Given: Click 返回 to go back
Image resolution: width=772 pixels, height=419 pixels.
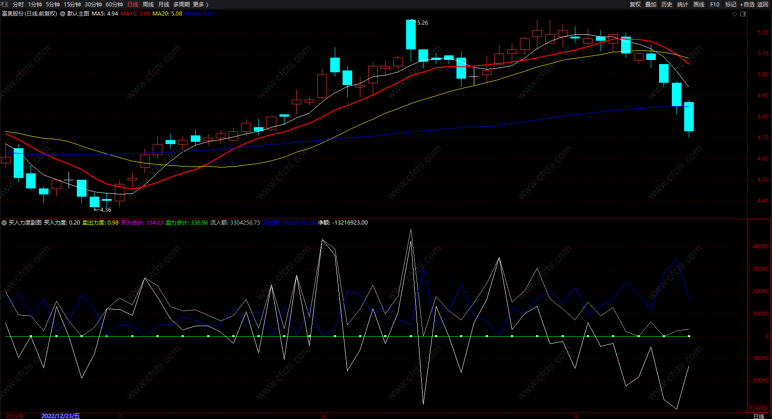Looking at the screenshot, I should pyautogui.click(x=763, y=4).
